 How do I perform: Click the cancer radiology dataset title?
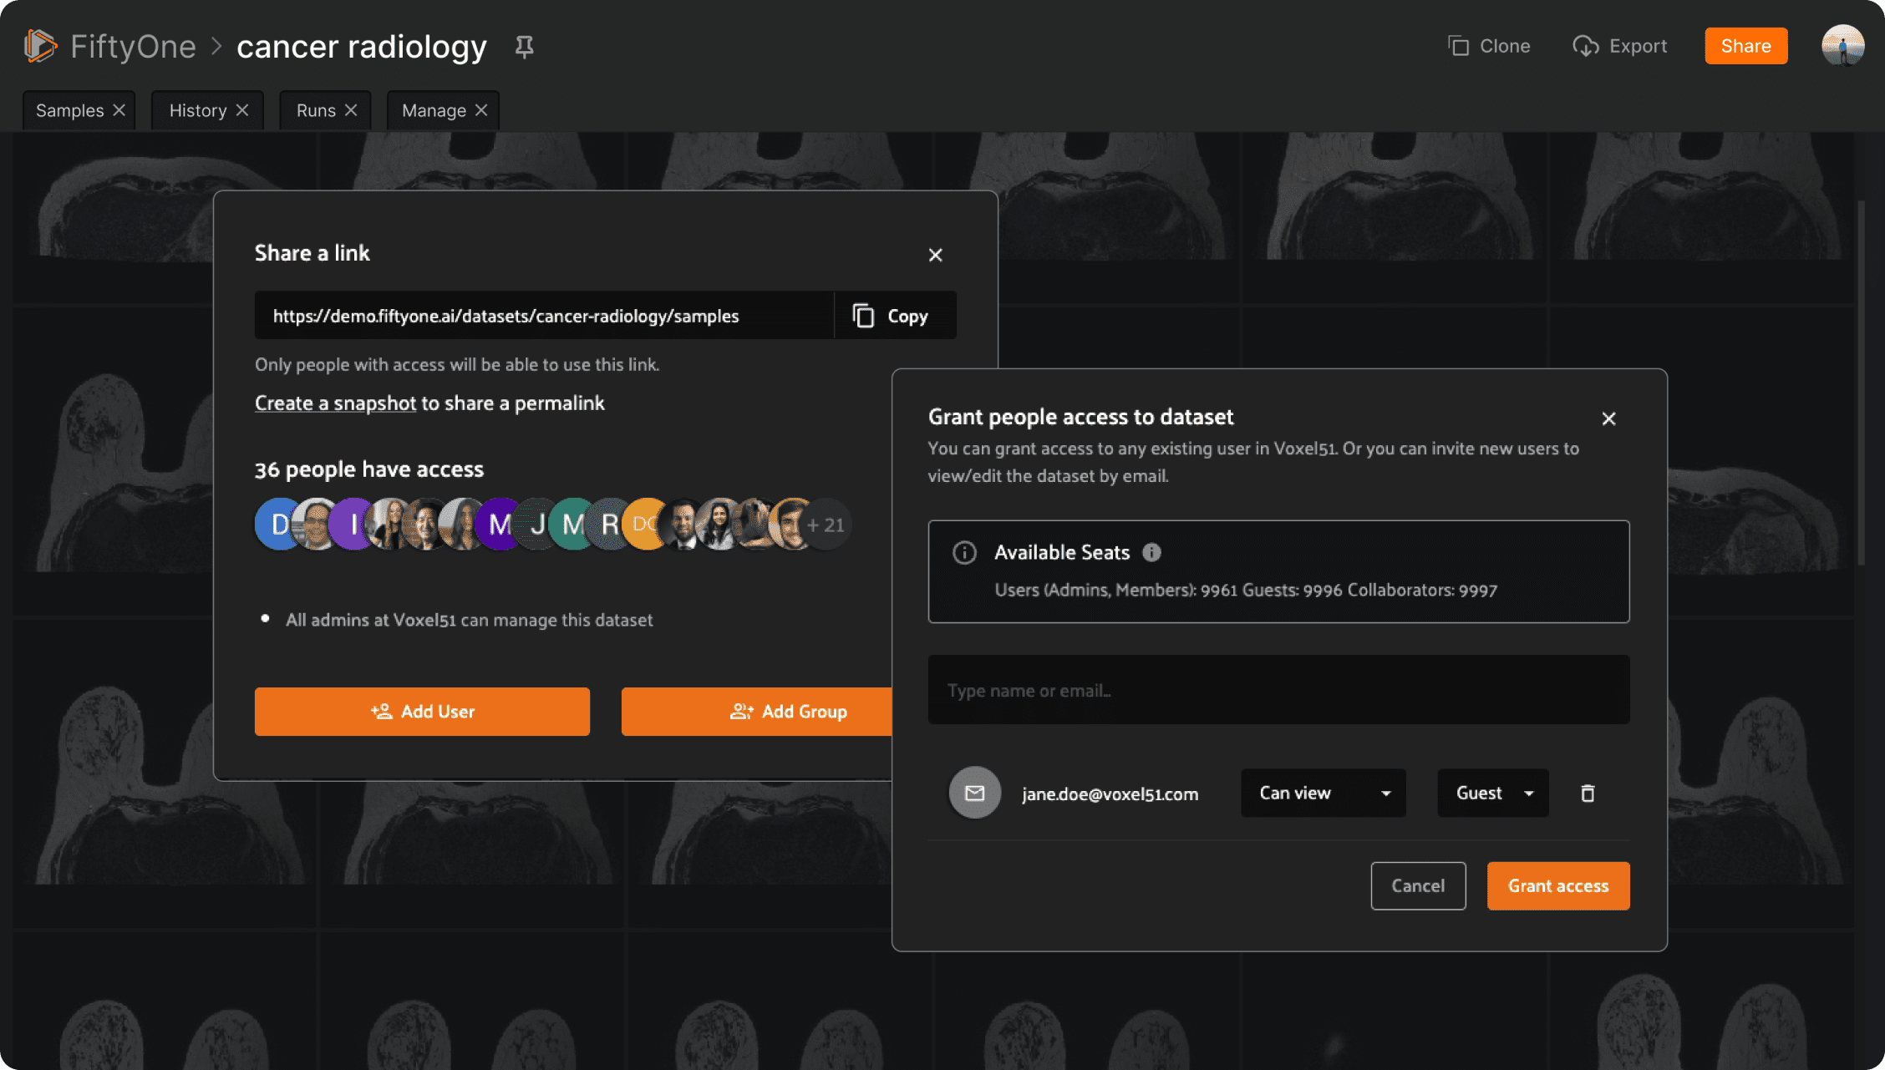pos(362,46)
